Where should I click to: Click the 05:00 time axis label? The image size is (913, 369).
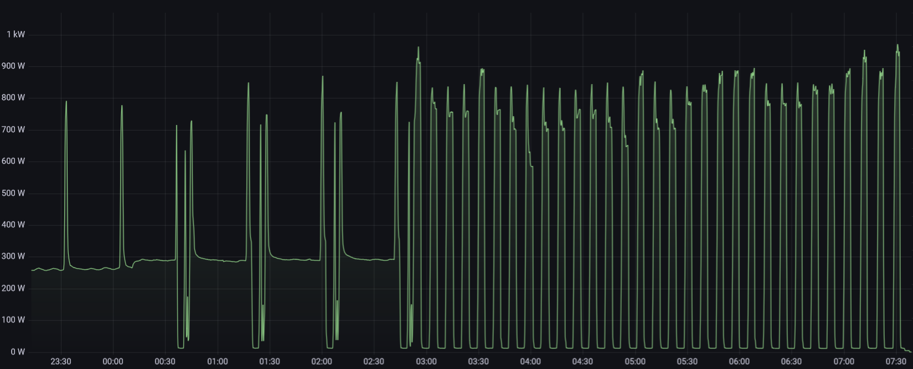[635, 361]
